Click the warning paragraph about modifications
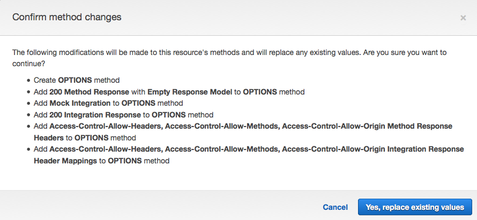The image size is (477, 220). pyautogui.click(x=229, y=58)
